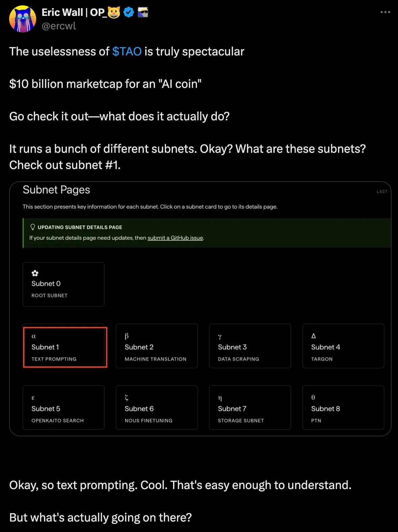Open the $TAO cashtag link
This screenshot has height=532, width=398.
[127, 51]
